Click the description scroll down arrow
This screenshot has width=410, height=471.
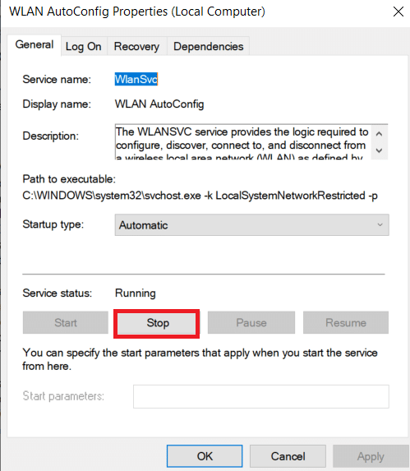(x=379, y=150)
